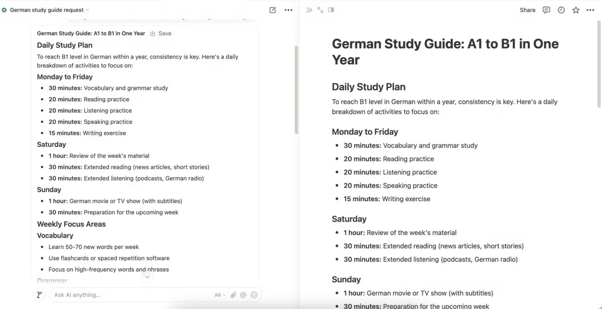This screenshot has height=309, width=602.
Task: Toggle favorite star for this page
Action: [x=576, y=10]
